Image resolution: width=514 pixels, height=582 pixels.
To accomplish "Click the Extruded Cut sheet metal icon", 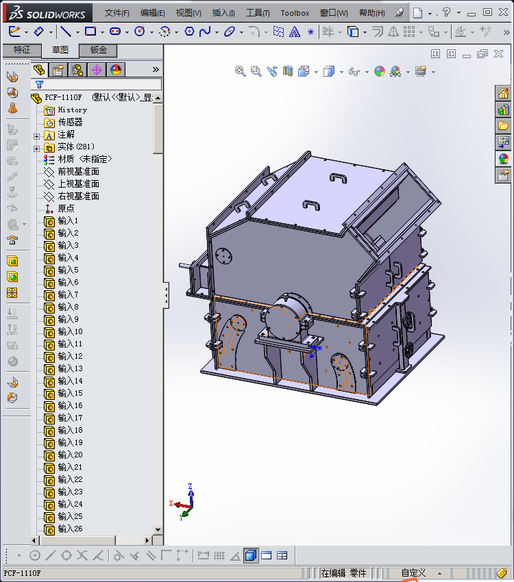I will pos(12,262).
